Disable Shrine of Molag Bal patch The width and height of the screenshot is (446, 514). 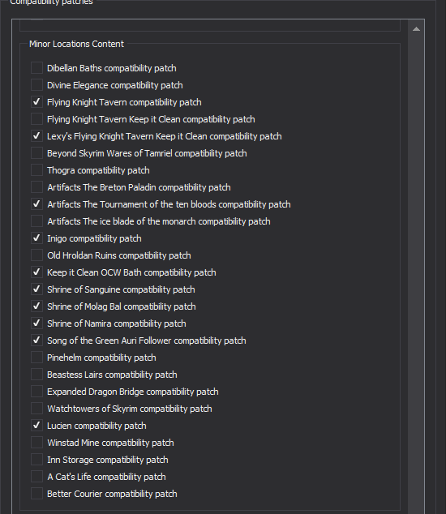tap(36, 306)
